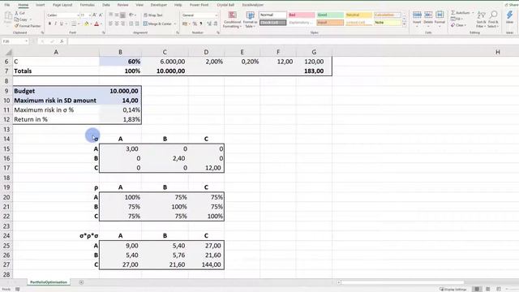Open the font name combo box
This screenshot has height=292, width=519.
63,15
